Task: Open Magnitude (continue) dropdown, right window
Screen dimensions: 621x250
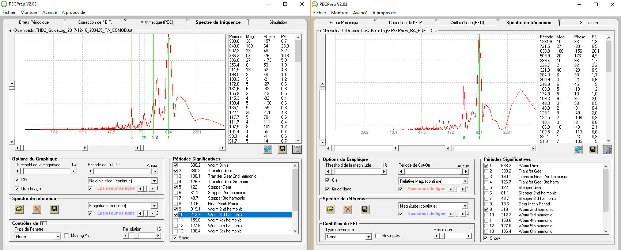Action: (465, 206)
